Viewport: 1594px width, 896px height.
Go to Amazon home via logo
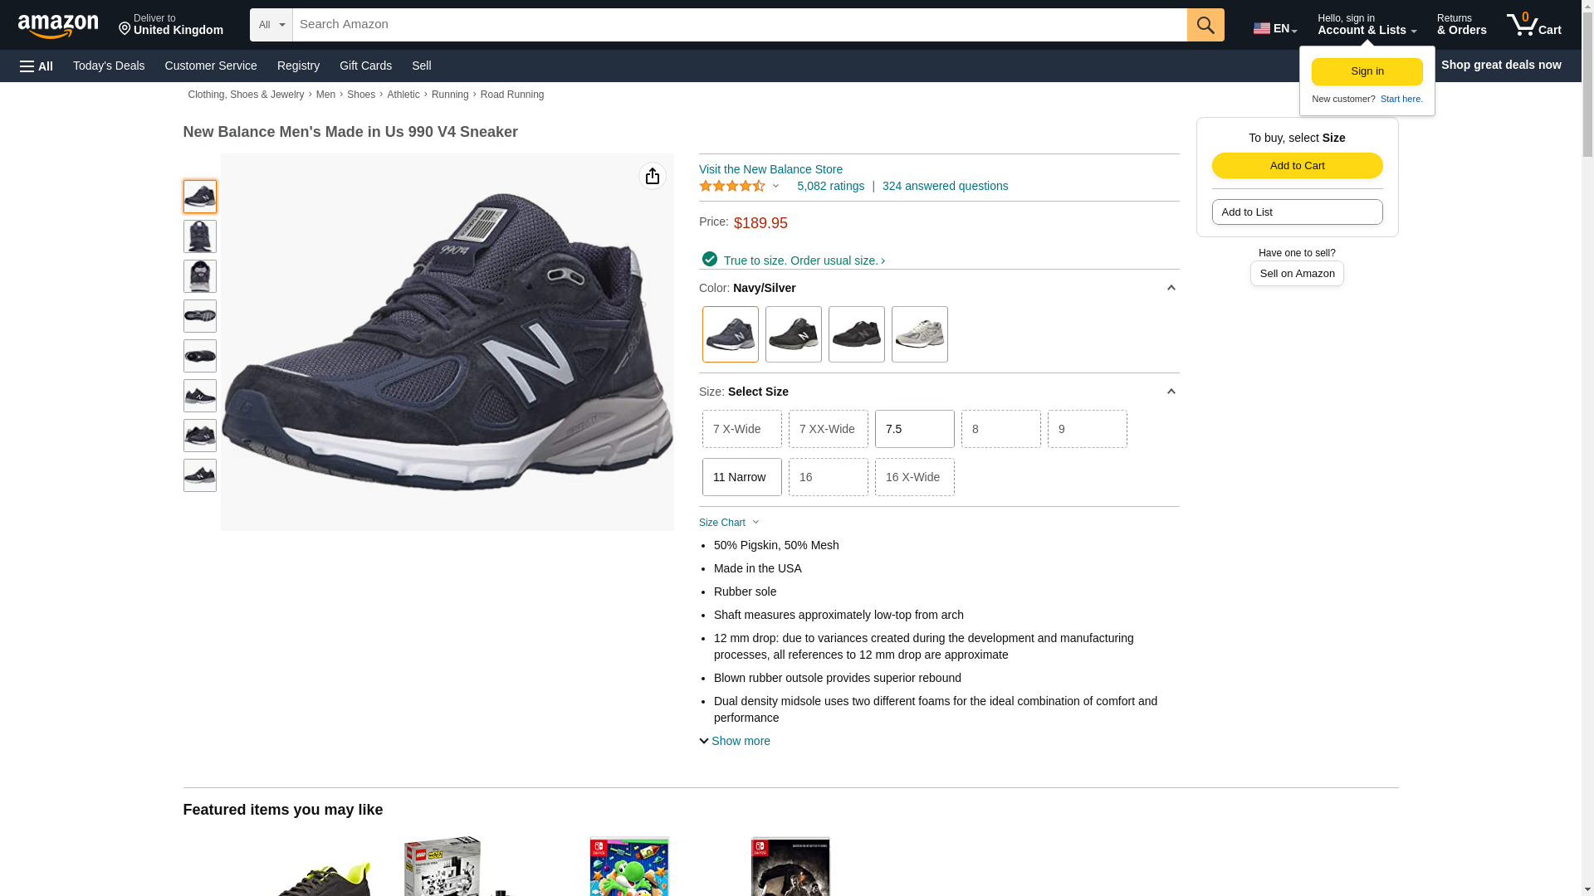(x=58, y=26)
